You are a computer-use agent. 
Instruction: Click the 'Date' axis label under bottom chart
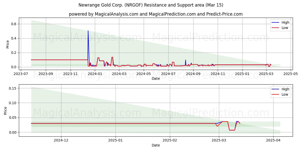[x=156, y=145]
